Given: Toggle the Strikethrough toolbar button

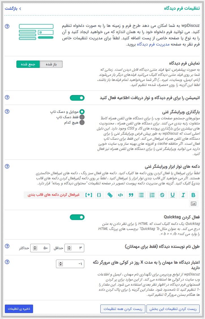Looking at the screenshot, I should pos(162,195).
